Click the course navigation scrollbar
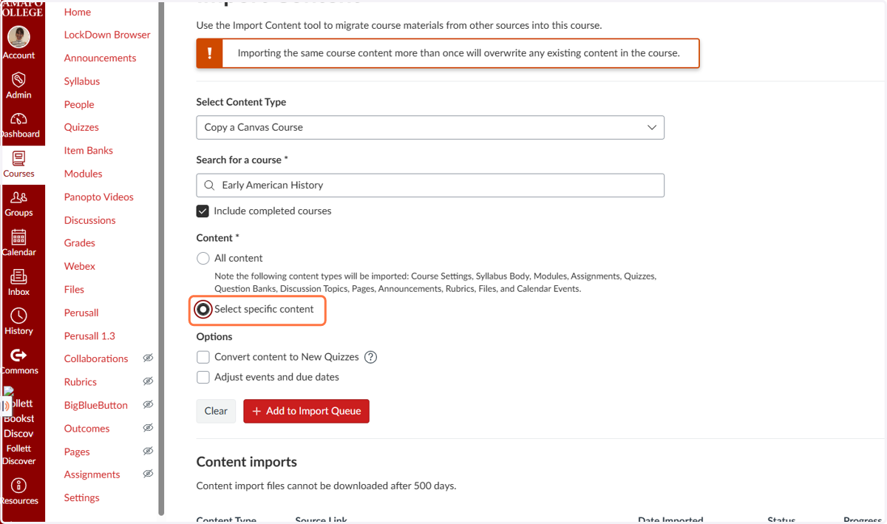This screenshot has height=524, width=887. click(161, 259)
